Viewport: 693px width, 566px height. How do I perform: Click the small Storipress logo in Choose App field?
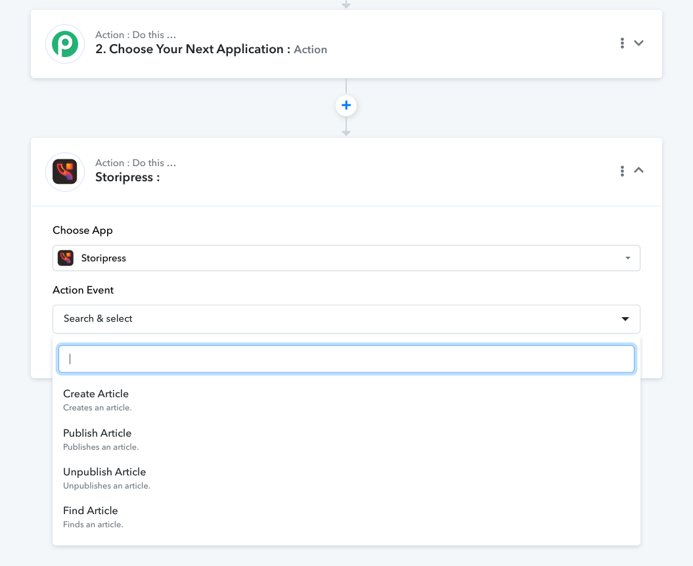point(66,258)
